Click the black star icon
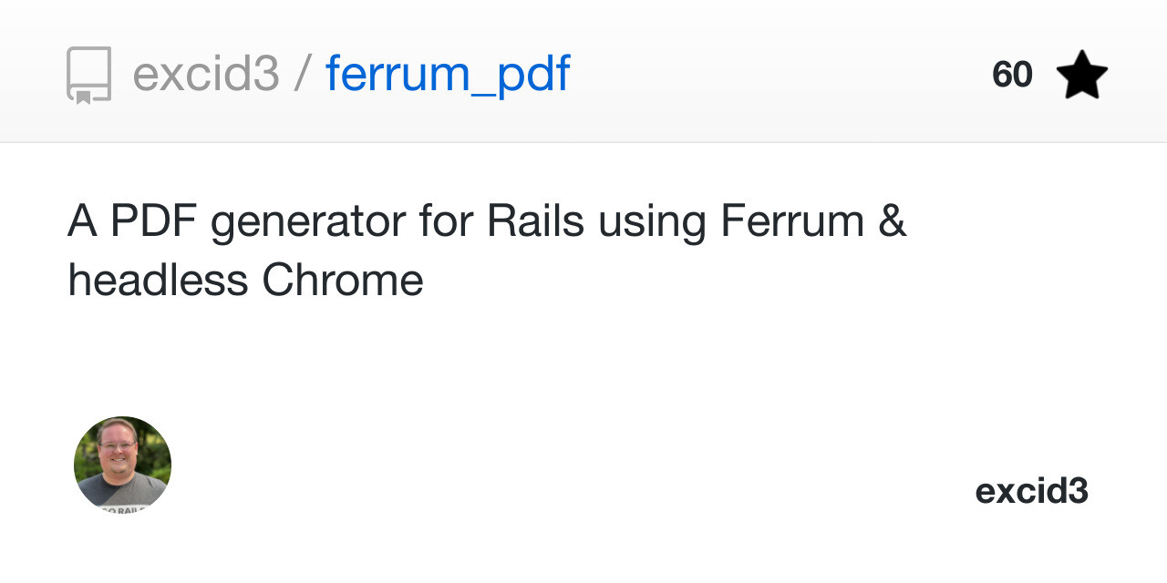Image resolution: width=1167 pixels, height=583 pixels. click(x=1082, y=75)
